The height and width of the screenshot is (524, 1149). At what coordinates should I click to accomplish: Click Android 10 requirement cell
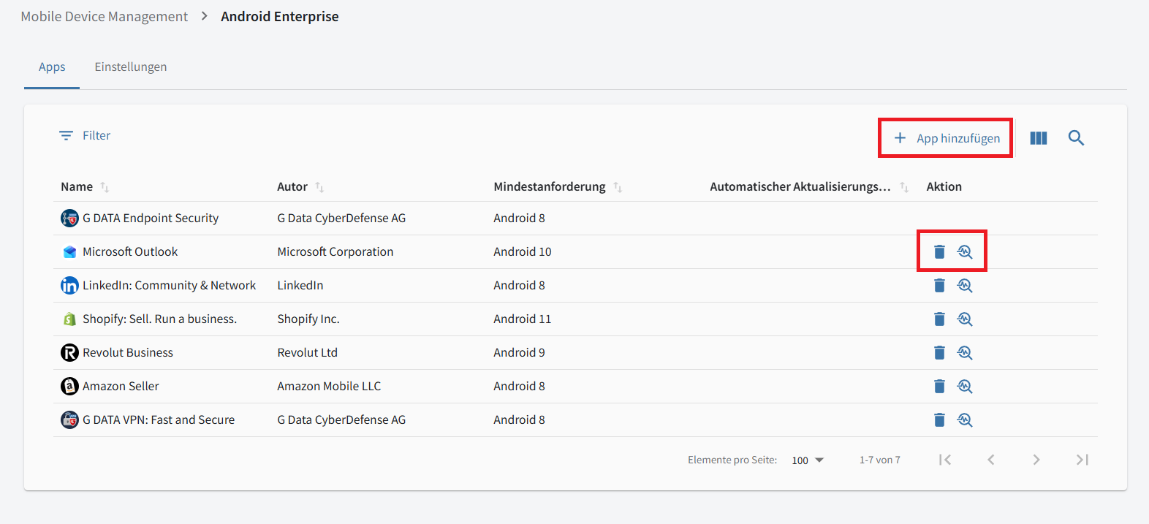click(x=523, y=252)
